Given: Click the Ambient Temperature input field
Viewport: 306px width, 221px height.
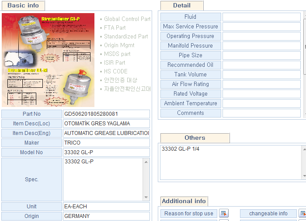Looking at the screenshot, I should coord(261,104).
